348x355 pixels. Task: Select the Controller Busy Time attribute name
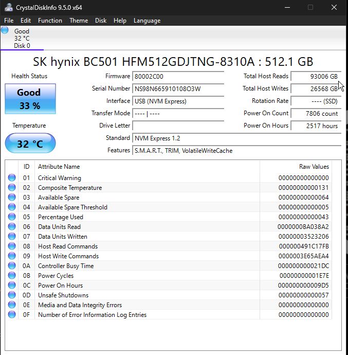(66, 266)
